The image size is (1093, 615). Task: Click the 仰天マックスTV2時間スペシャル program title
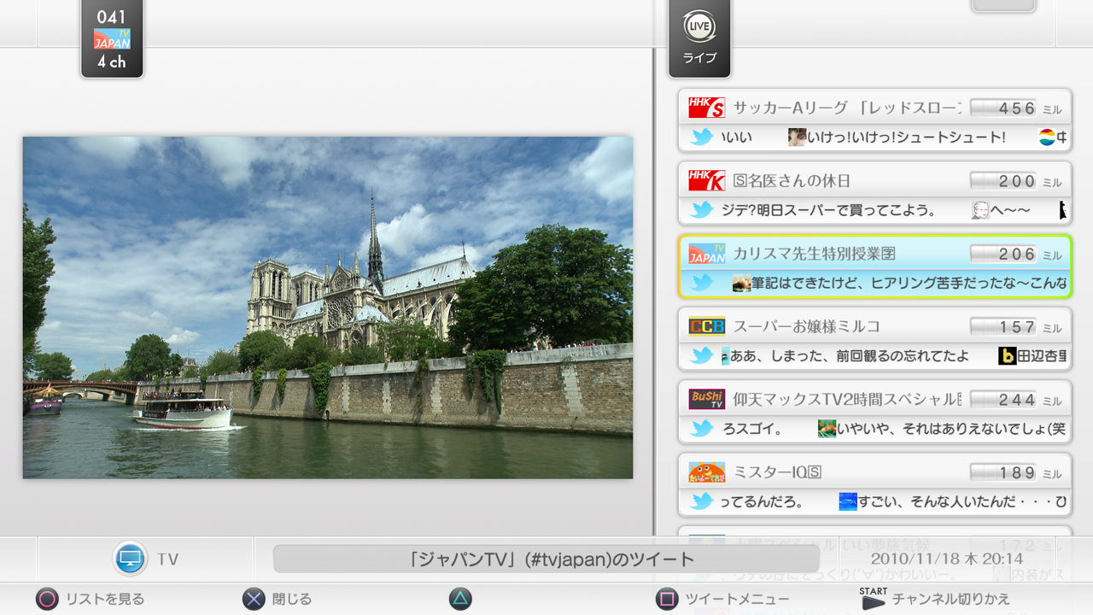(845, 399)
